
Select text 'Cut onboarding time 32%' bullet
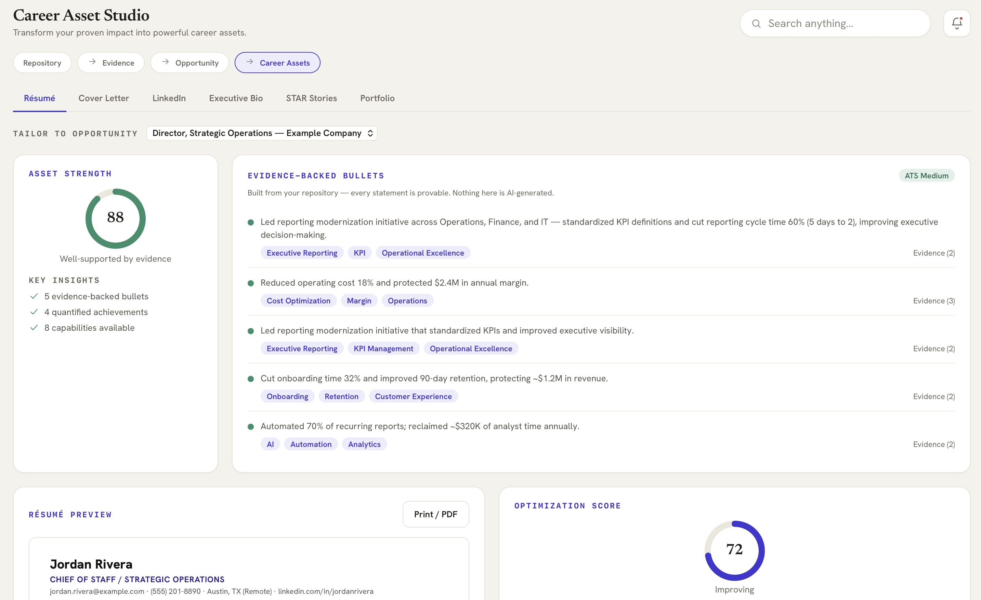(434, 378)
